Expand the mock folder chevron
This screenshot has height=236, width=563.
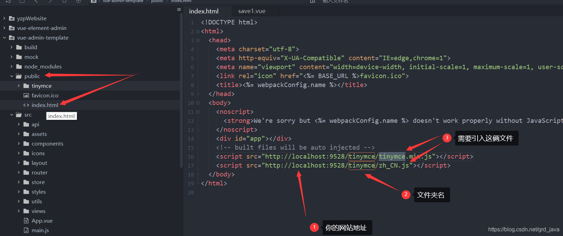click(x=11, y=57)
